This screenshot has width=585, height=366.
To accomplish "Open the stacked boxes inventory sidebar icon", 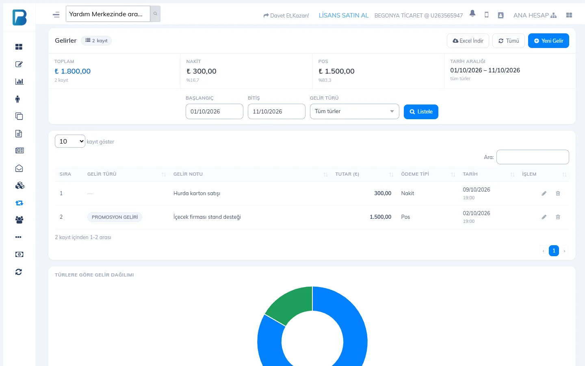I will 19,185.
